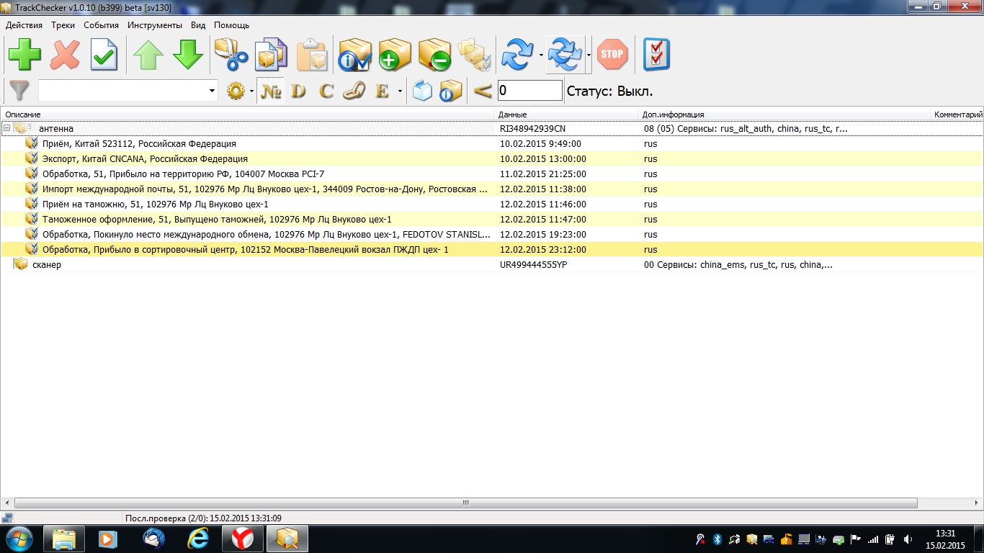Click tracking number RI348942939CN
Image resolution: width=984 pixels, height=553 pixels.
pyautogui.click(x=532, y=129)
